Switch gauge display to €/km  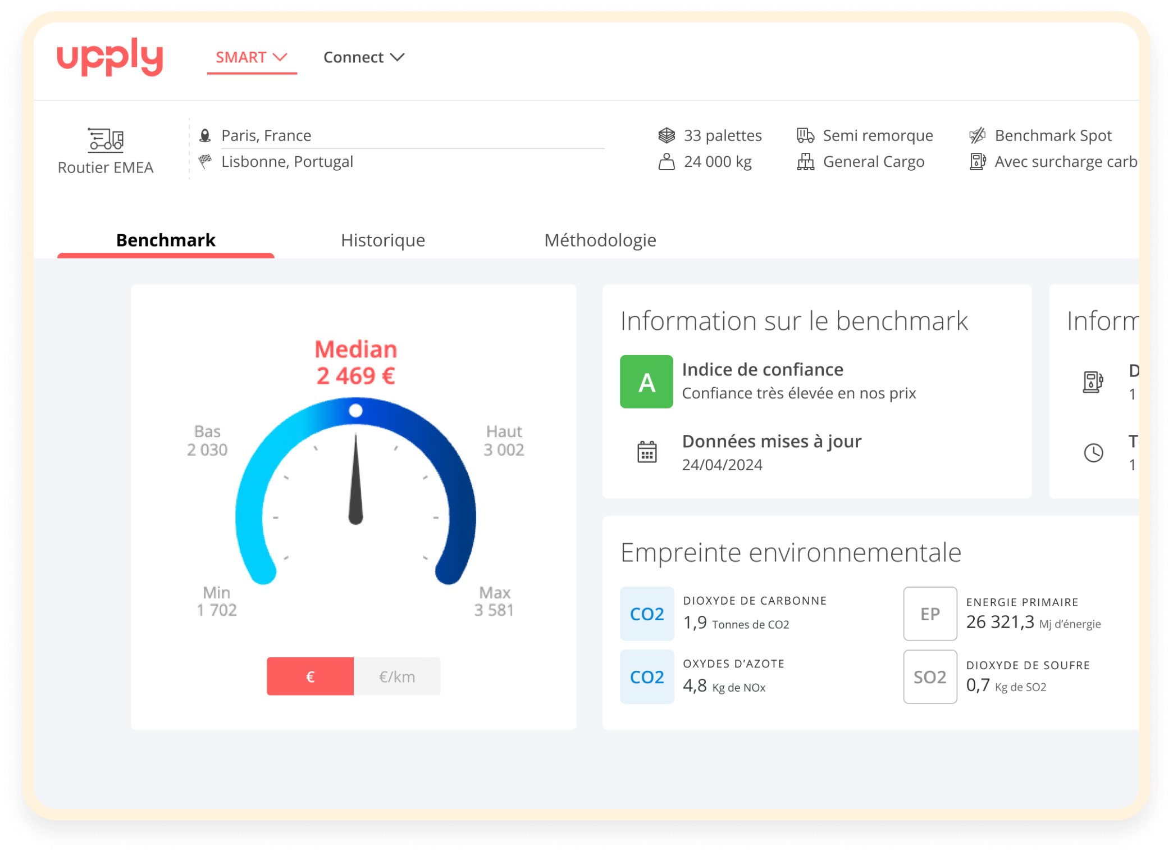point(397,676)
